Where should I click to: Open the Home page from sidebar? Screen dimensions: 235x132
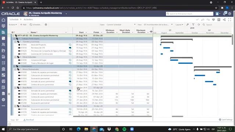tap(3, 20)
